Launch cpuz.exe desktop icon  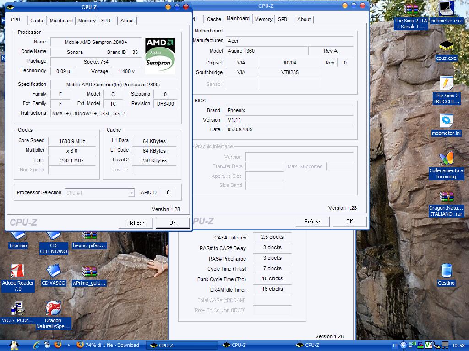point(446,51)
